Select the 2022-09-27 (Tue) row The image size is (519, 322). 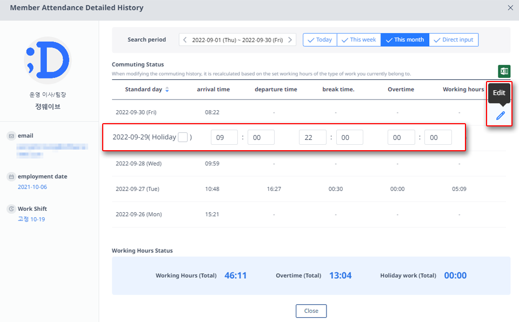click(309, 189)
